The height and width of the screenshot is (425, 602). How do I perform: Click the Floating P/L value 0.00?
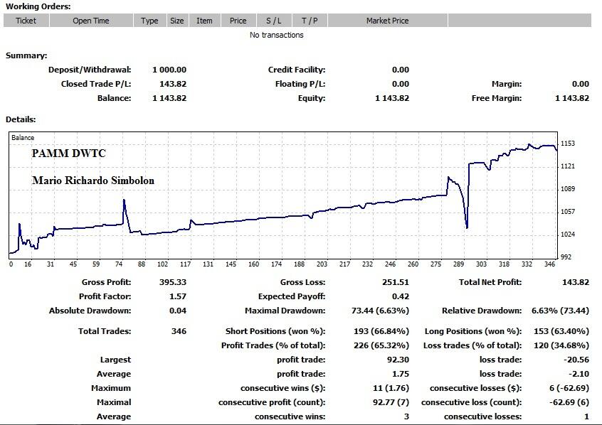tap(401, 84)
